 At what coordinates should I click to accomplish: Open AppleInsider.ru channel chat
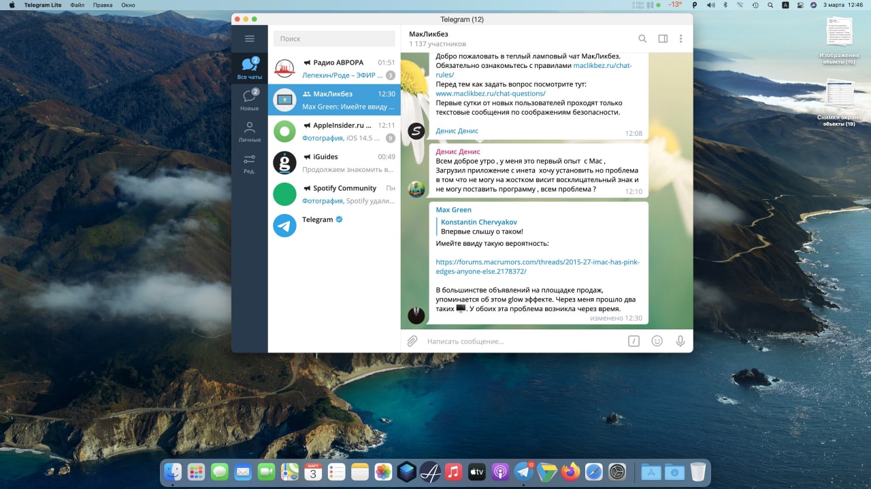pos(334,131)
